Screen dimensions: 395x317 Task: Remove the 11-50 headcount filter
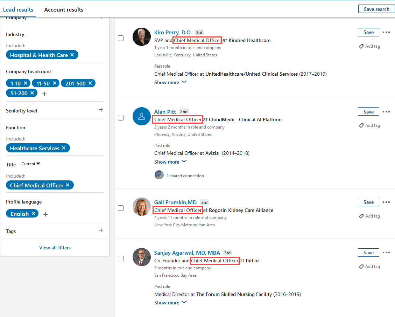click(x=55, y=83)
